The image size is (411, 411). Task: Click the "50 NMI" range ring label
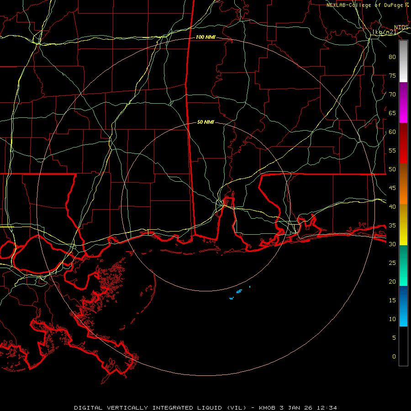coord(205,122)
